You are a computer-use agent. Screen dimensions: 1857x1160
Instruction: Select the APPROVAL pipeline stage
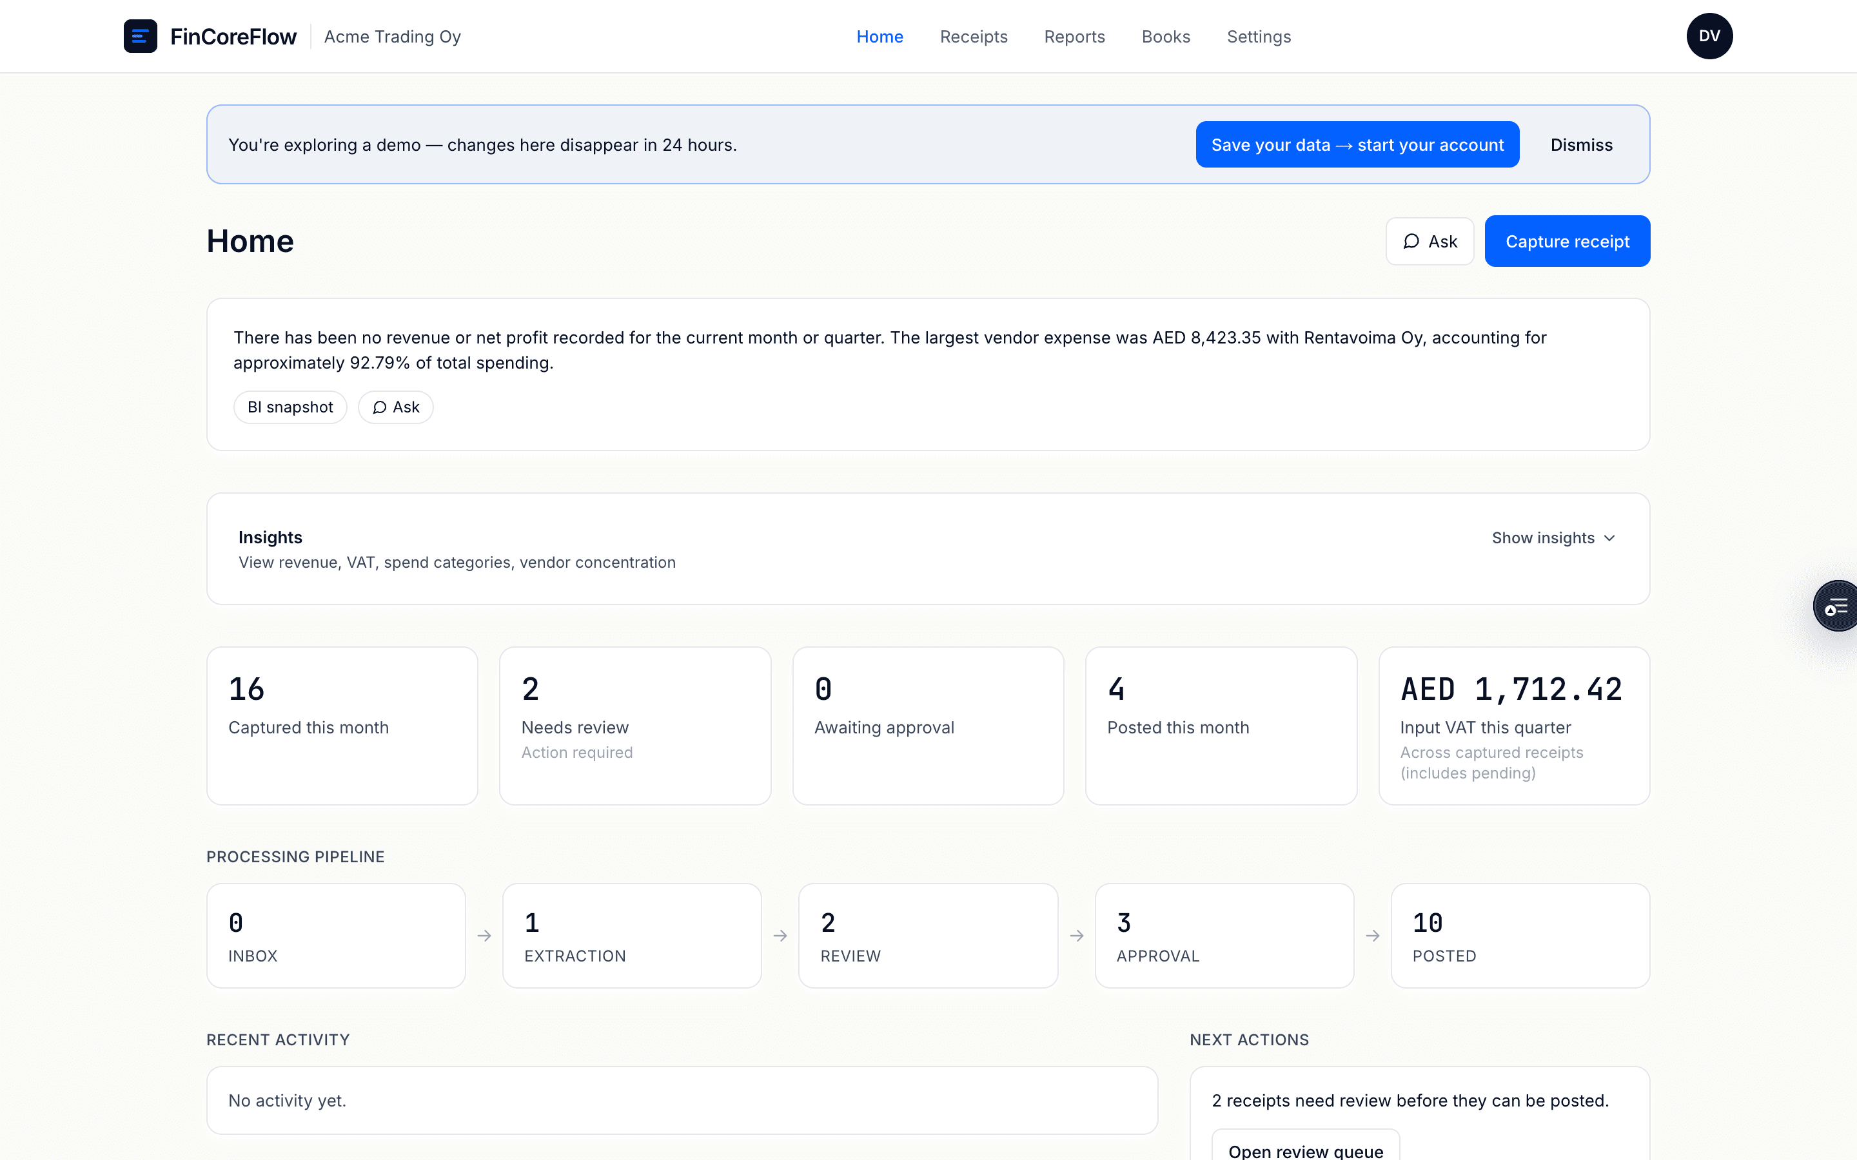pyautogui.click(x=1224, y=935)
